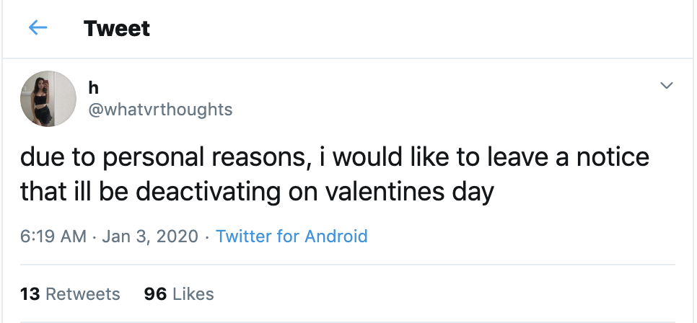
Task: Click the "Tweet" page header title
Action: point(117,29)
